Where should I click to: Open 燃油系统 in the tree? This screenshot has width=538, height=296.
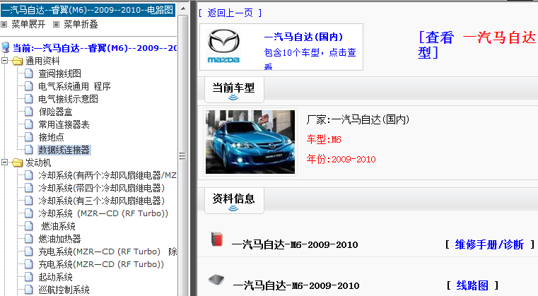click(x=59, y=226)
